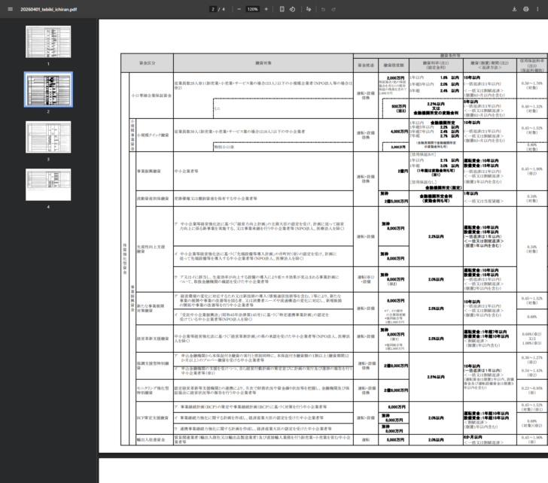Screen dimensions: 548x483
Task: Click the 2億5,000万円 limit in 流動資産担保融資 row
Action: pos(396,202)
